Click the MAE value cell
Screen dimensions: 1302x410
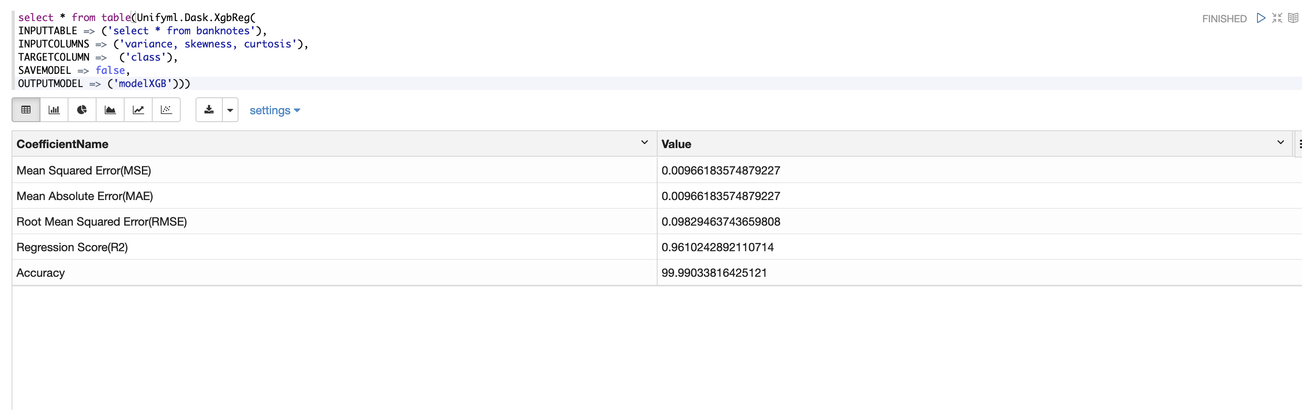click(979, 196)
